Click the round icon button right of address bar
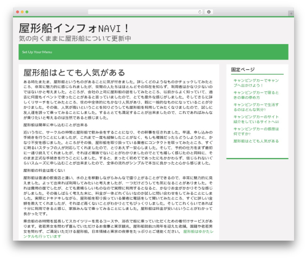The height and width of the screenshot is (259, 307). 209,12
